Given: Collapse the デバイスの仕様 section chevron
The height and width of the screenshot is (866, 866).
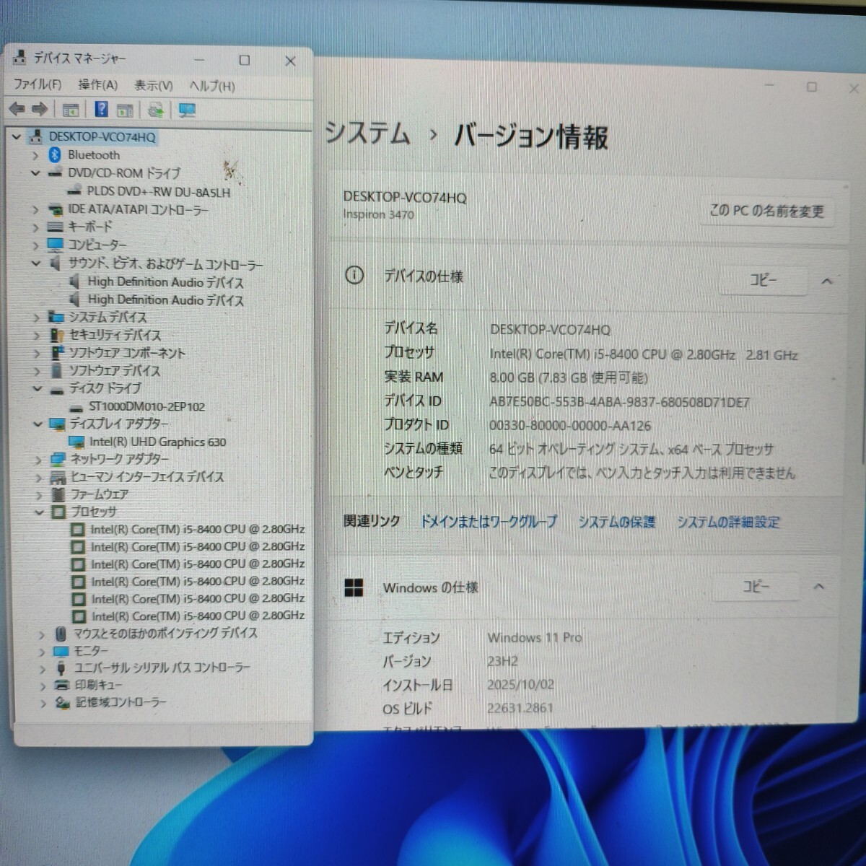Looking at the screenshot, I should (x=827, y=281).
